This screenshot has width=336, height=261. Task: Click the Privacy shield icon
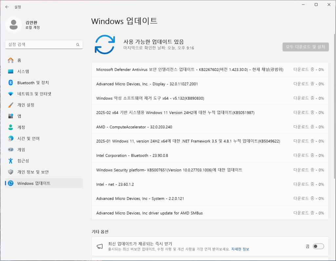point(10,172)
